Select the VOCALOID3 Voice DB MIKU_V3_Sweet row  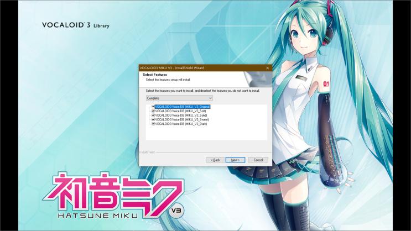point(182,119)
